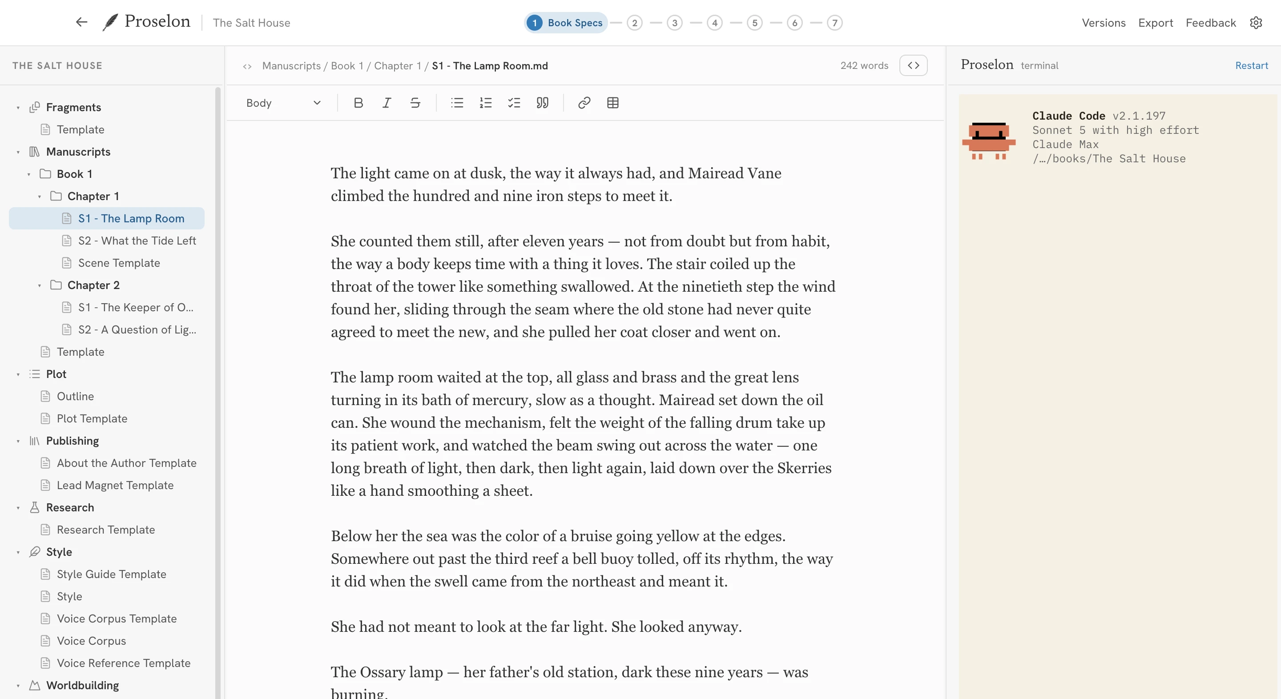The height and width of the screenshot is (699, 1281).
Task: Click the Book 1 folder icon
Action: [45, 173]
